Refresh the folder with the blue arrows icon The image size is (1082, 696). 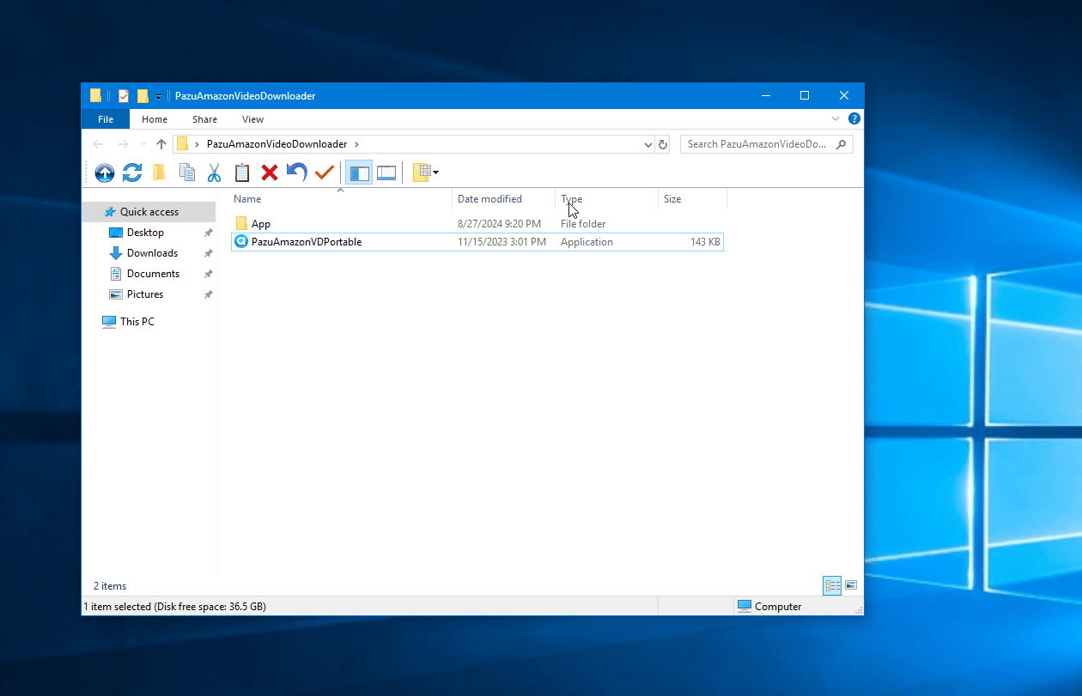132,172
